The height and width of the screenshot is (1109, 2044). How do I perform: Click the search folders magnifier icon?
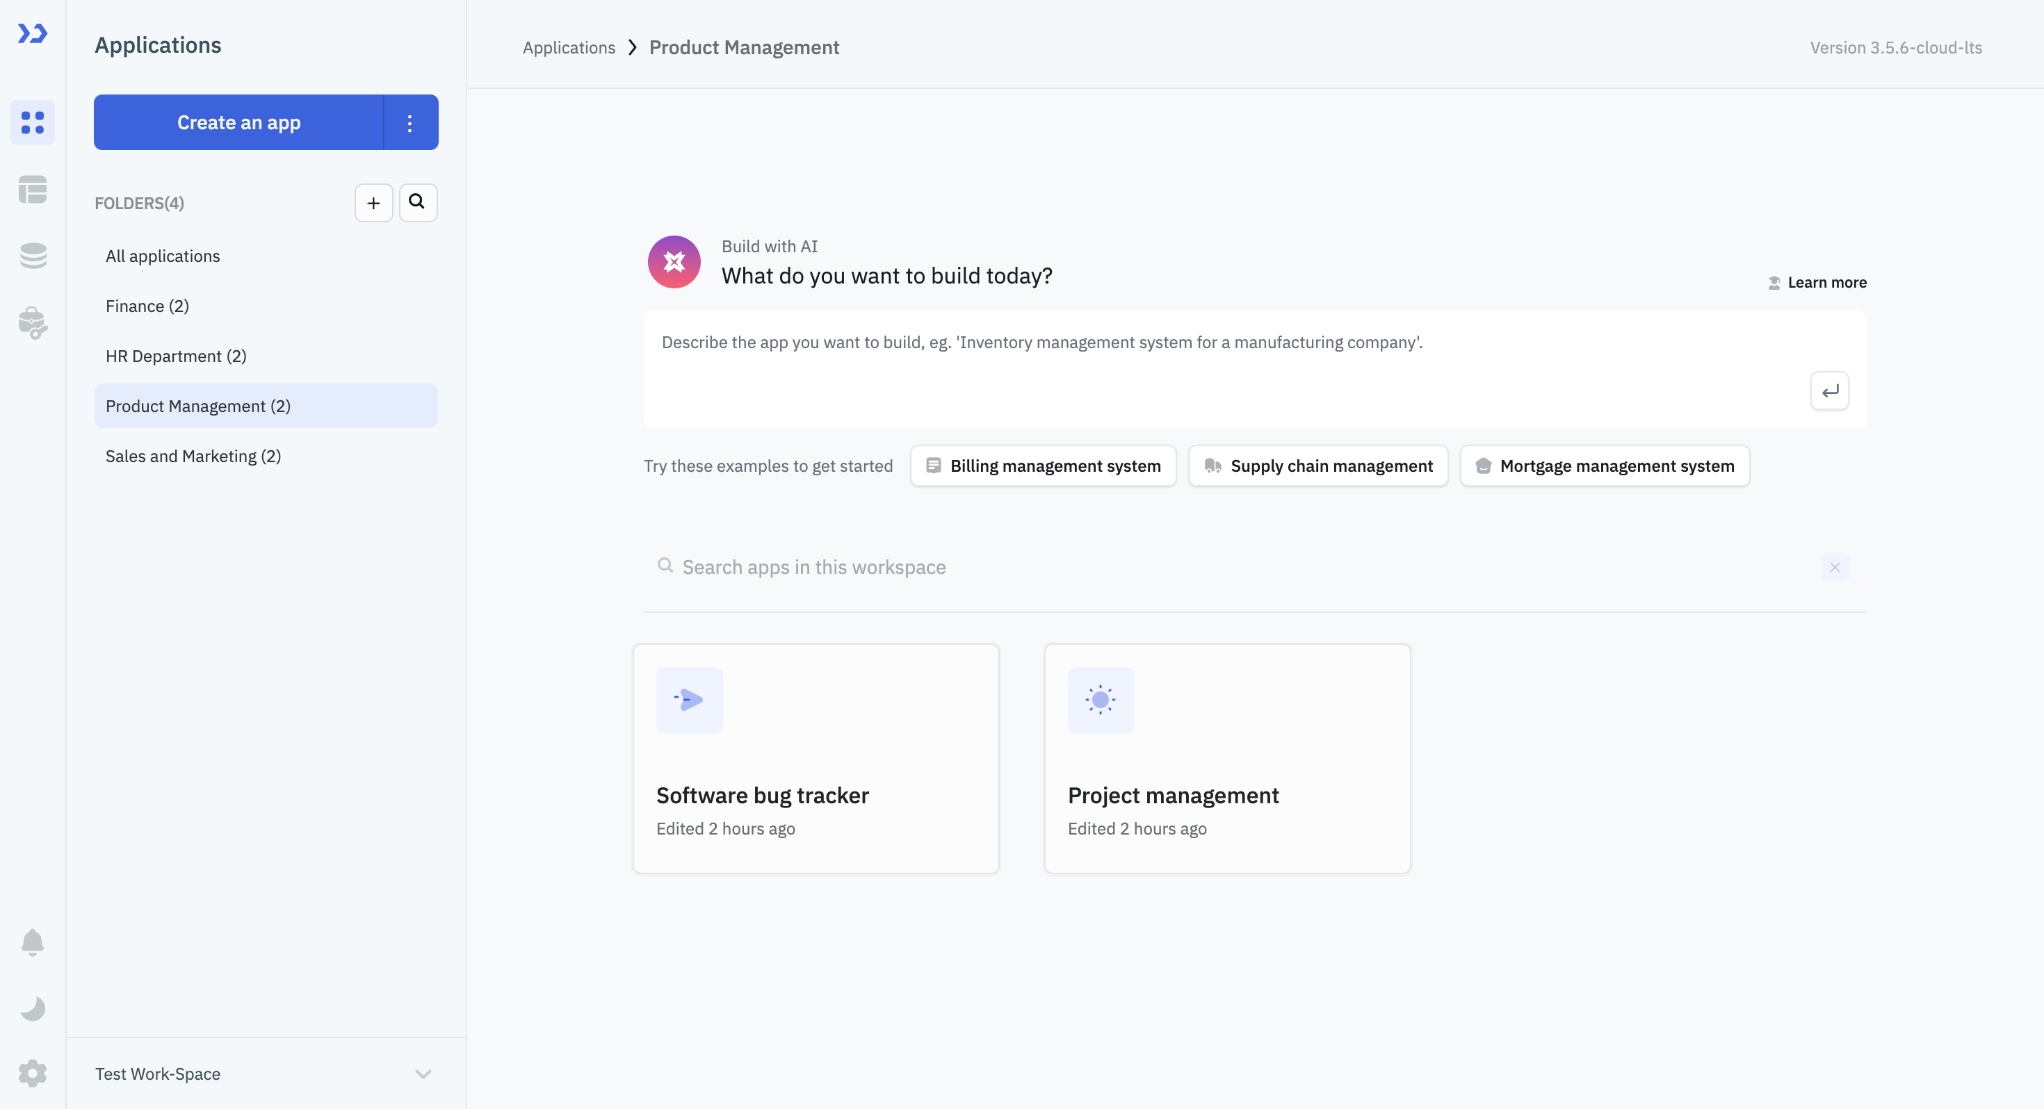(417, 202)
